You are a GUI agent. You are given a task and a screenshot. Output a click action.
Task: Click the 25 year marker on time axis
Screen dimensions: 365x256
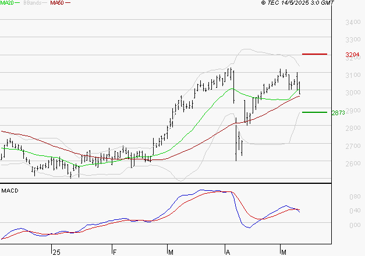[x=56, y=253]
